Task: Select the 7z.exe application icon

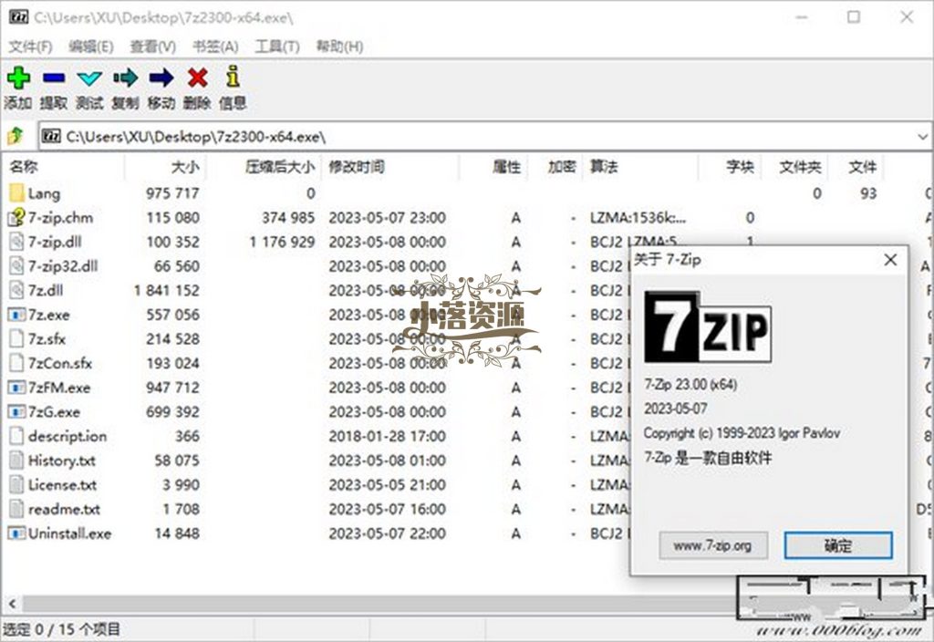Action: 16,315
